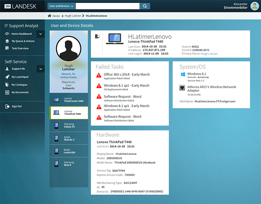Select the Samsung Galaxy S5 device

pos(69,126)
